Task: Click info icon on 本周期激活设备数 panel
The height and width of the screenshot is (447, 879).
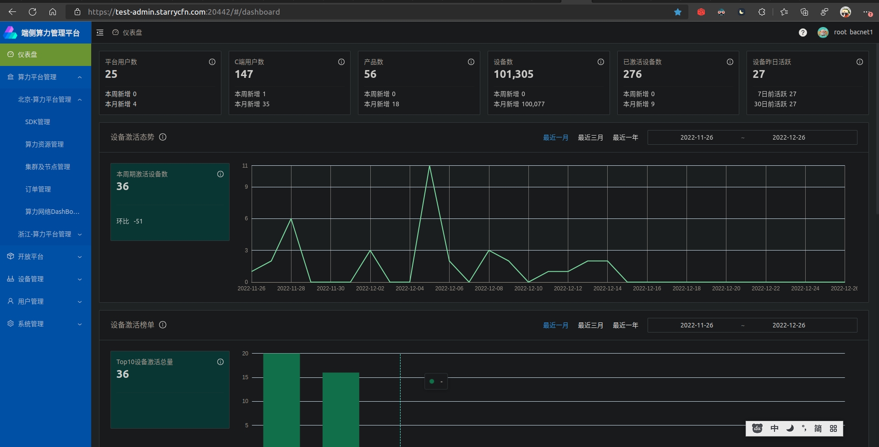Action: pyautogui.click(x=220, y=174)
